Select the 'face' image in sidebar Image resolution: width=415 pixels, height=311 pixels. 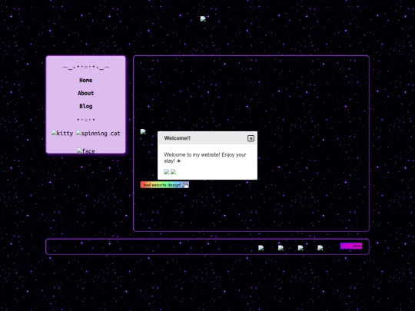[86, 151]
